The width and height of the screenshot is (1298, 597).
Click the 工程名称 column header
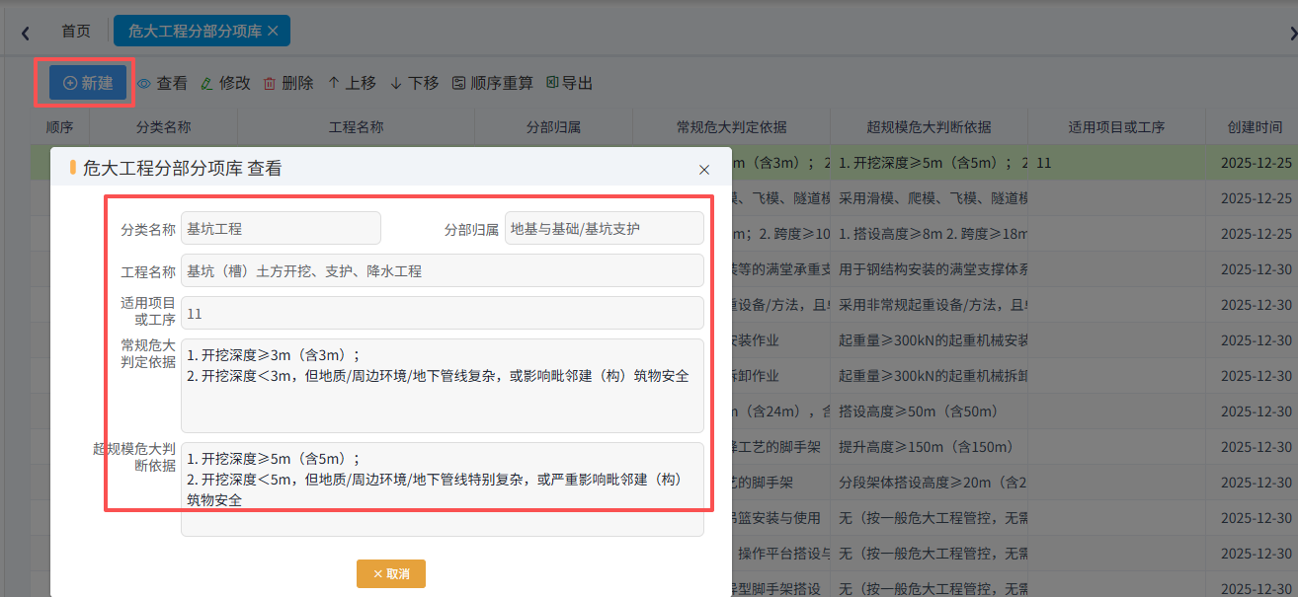tap(356, 127)
